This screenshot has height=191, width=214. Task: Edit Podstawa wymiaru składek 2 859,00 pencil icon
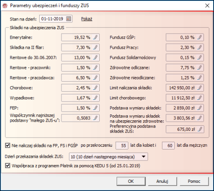coord(199,108)
